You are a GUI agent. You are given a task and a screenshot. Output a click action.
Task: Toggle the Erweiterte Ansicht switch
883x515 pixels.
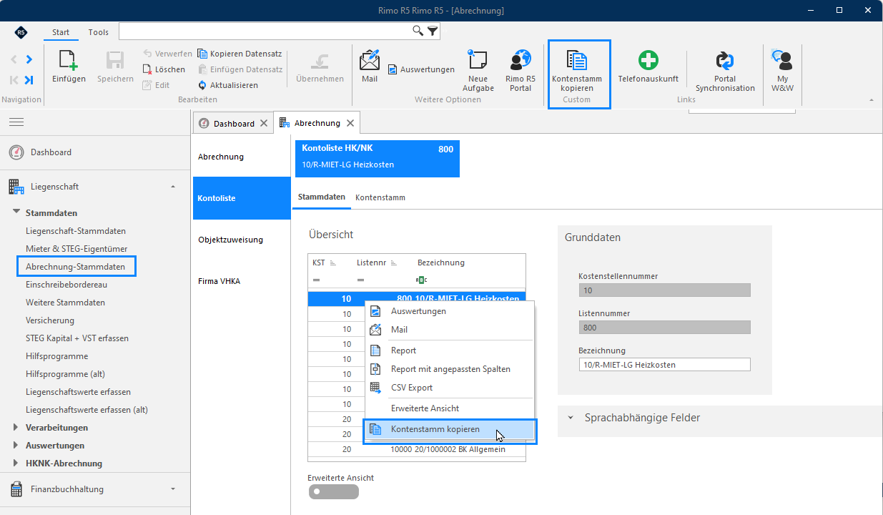tap(334, 491)
